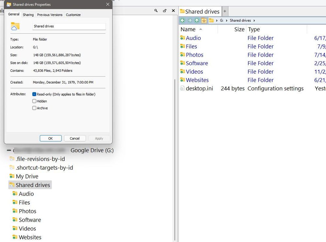Viewport: 326px width, 242px height.
Task: Add a new tab with the plus button
Action: coord(225,11)
